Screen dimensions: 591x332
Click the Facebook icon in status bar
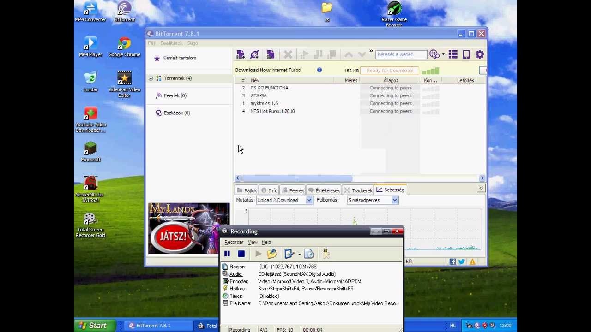(452, 261)
